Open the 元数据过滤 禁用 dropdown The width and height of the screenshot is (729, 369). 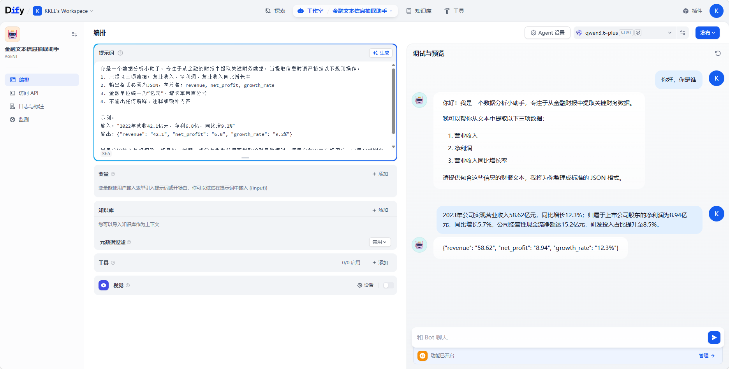[x=380, y=242]
